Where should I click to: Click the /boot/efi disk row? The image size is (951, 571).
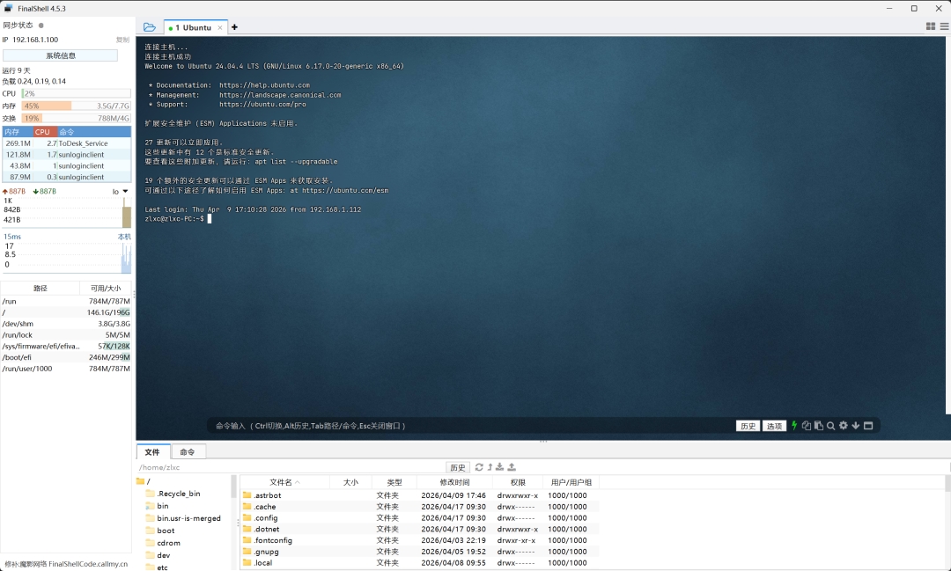(x=65, y=357)
